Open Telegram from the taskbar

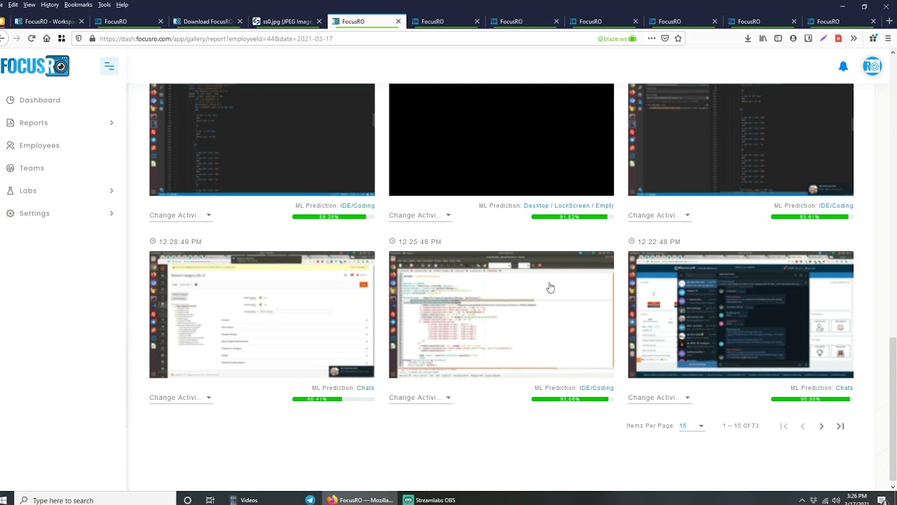pyautogui.click(x=310, y=500)
